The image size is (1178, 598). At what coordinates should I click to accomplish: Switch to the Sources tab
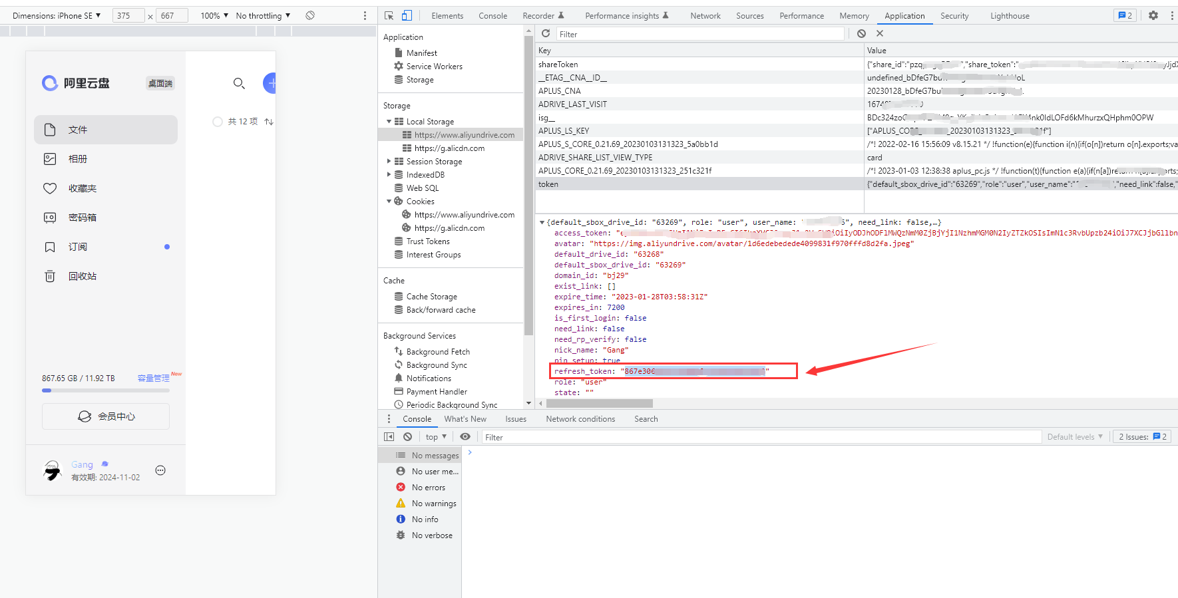[x=750, y=16]
